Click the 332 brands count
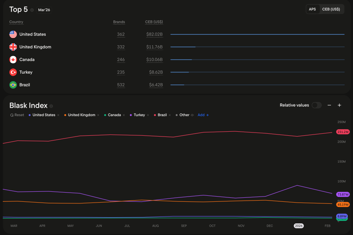Viewport: 353px width, 235px height. (x=121, y=47)
